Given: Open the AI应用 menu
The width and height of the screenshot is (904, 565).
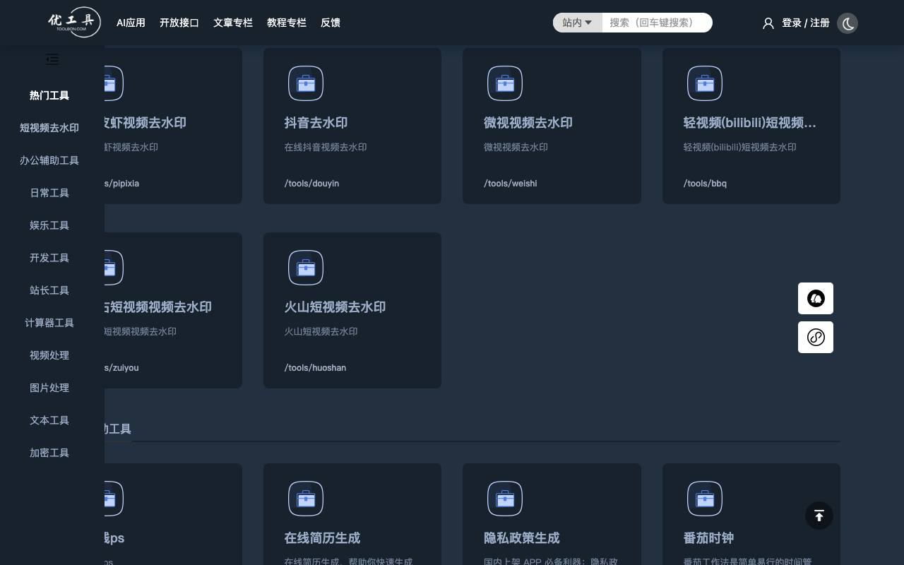Looking at the screenshot, I should coord(131,23).
